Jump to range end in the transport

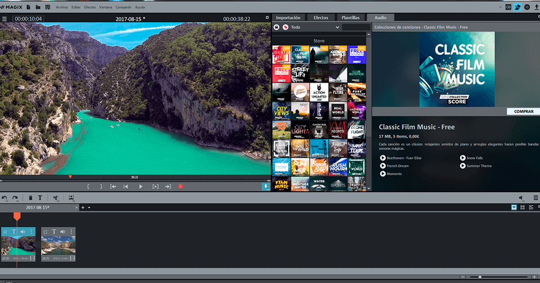pyautogui.click(x=168, y=187)
